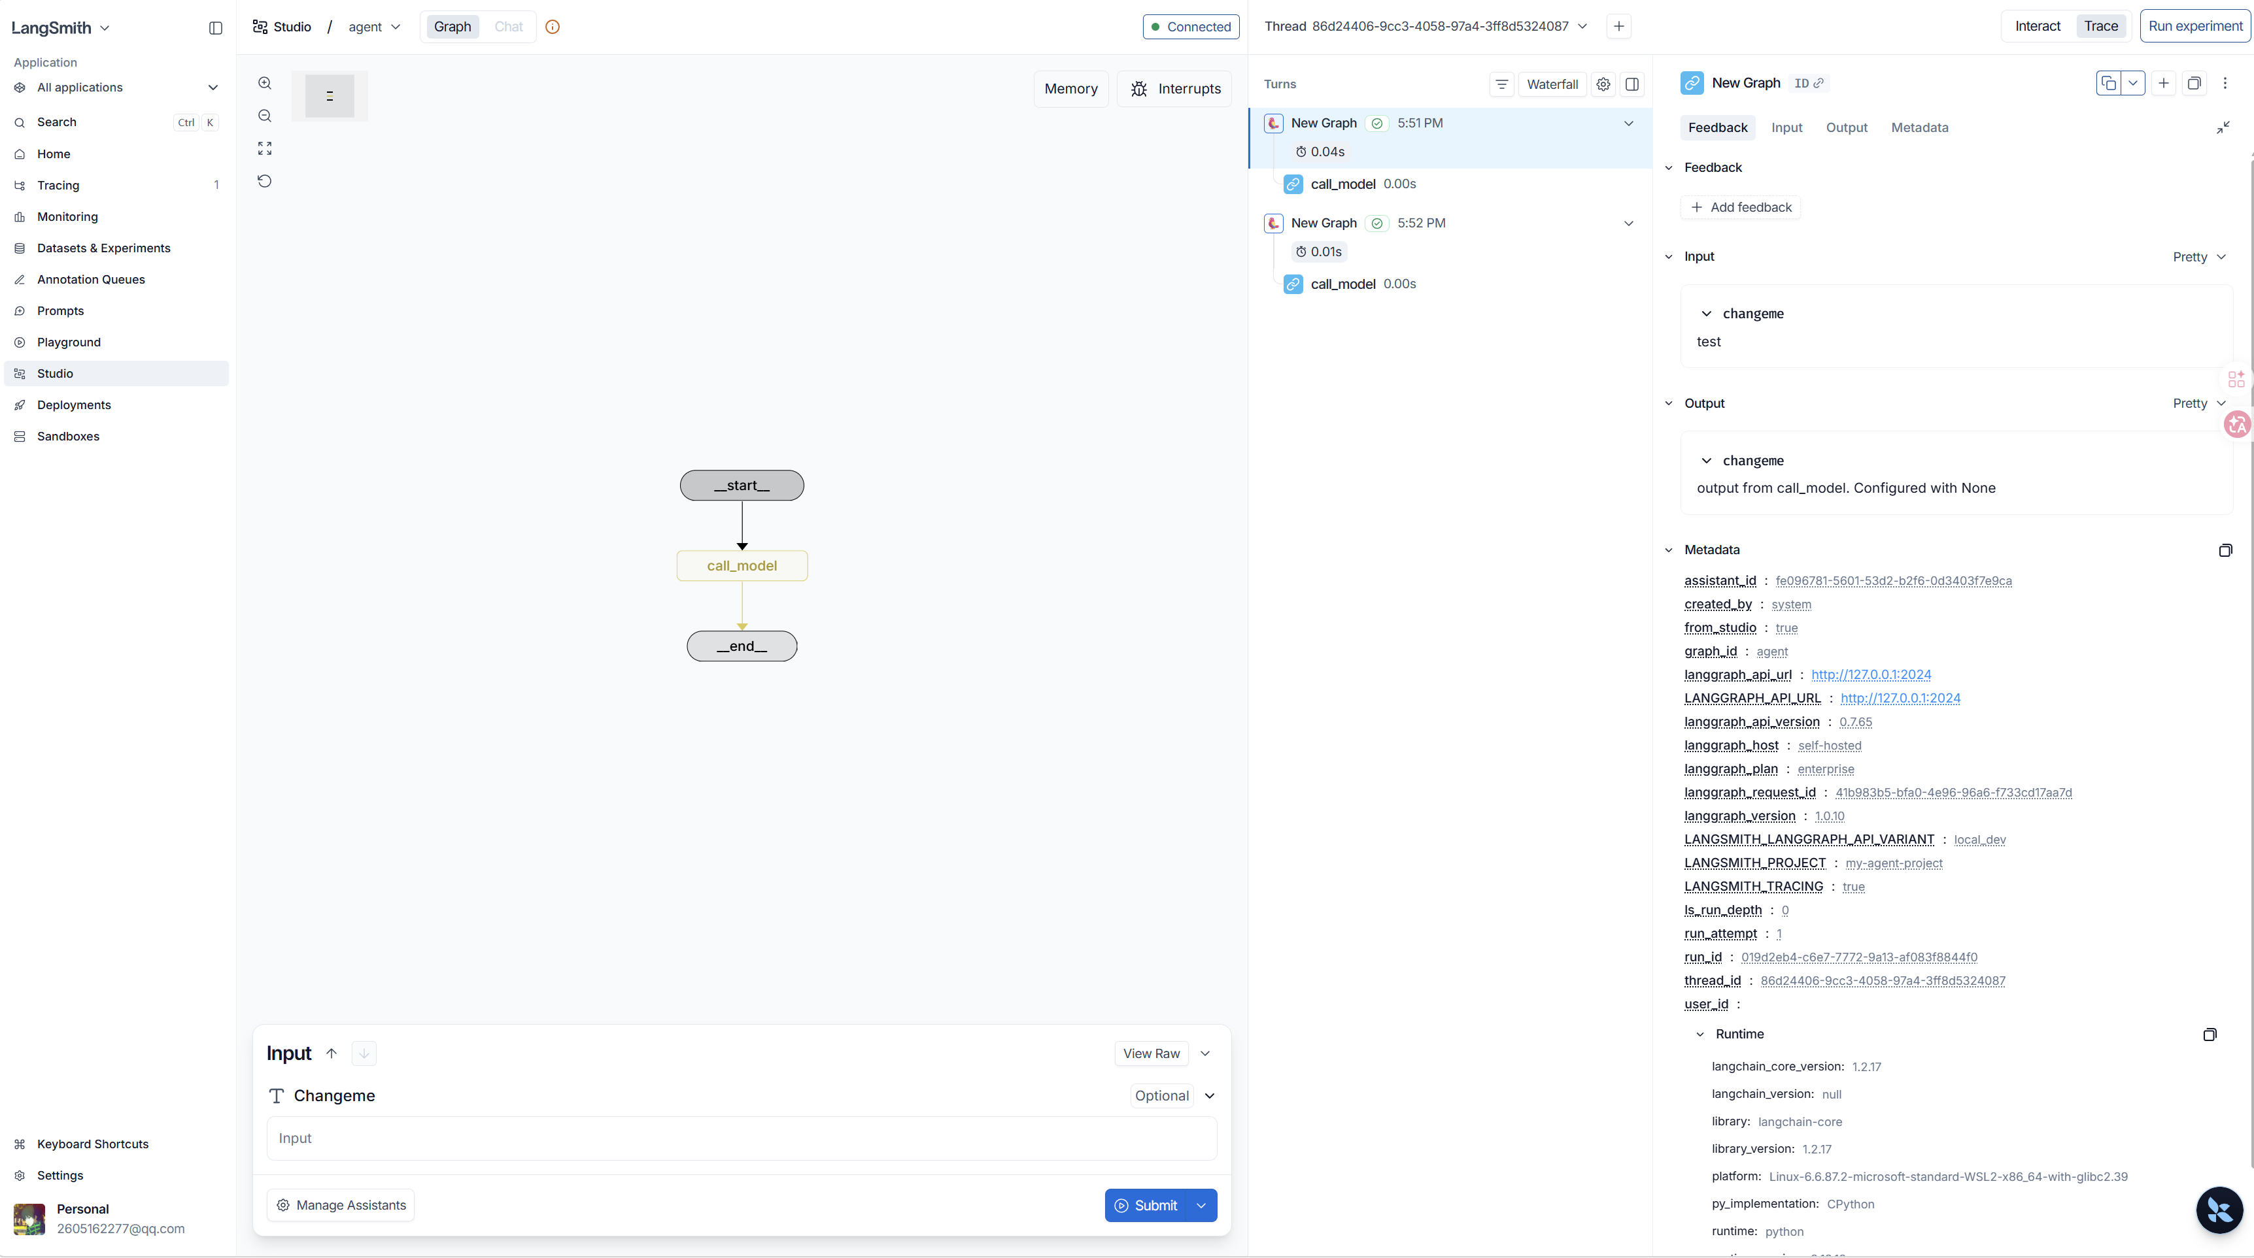Image resolution: width=2254 pixels, height=1258 pixels.
Task: Open the Thread ID dropdown
Action: coord(1582,26)
